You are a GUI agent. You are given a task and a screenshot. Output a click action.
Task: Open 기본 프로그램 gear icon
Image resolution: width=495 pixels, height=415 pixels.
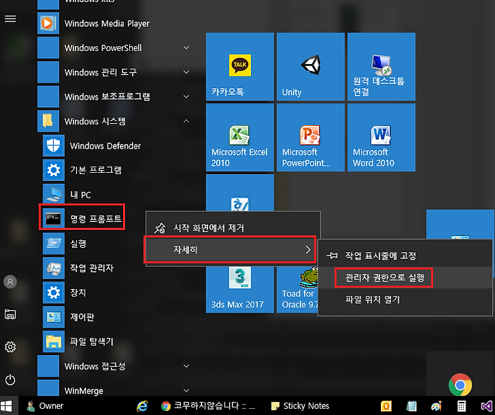click(54, 170)
